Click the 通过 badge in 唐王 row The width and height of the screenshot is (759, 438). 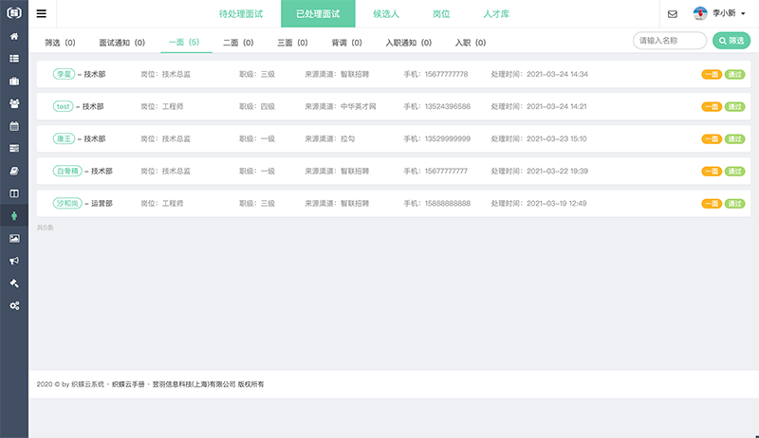(x=734, y=139)
